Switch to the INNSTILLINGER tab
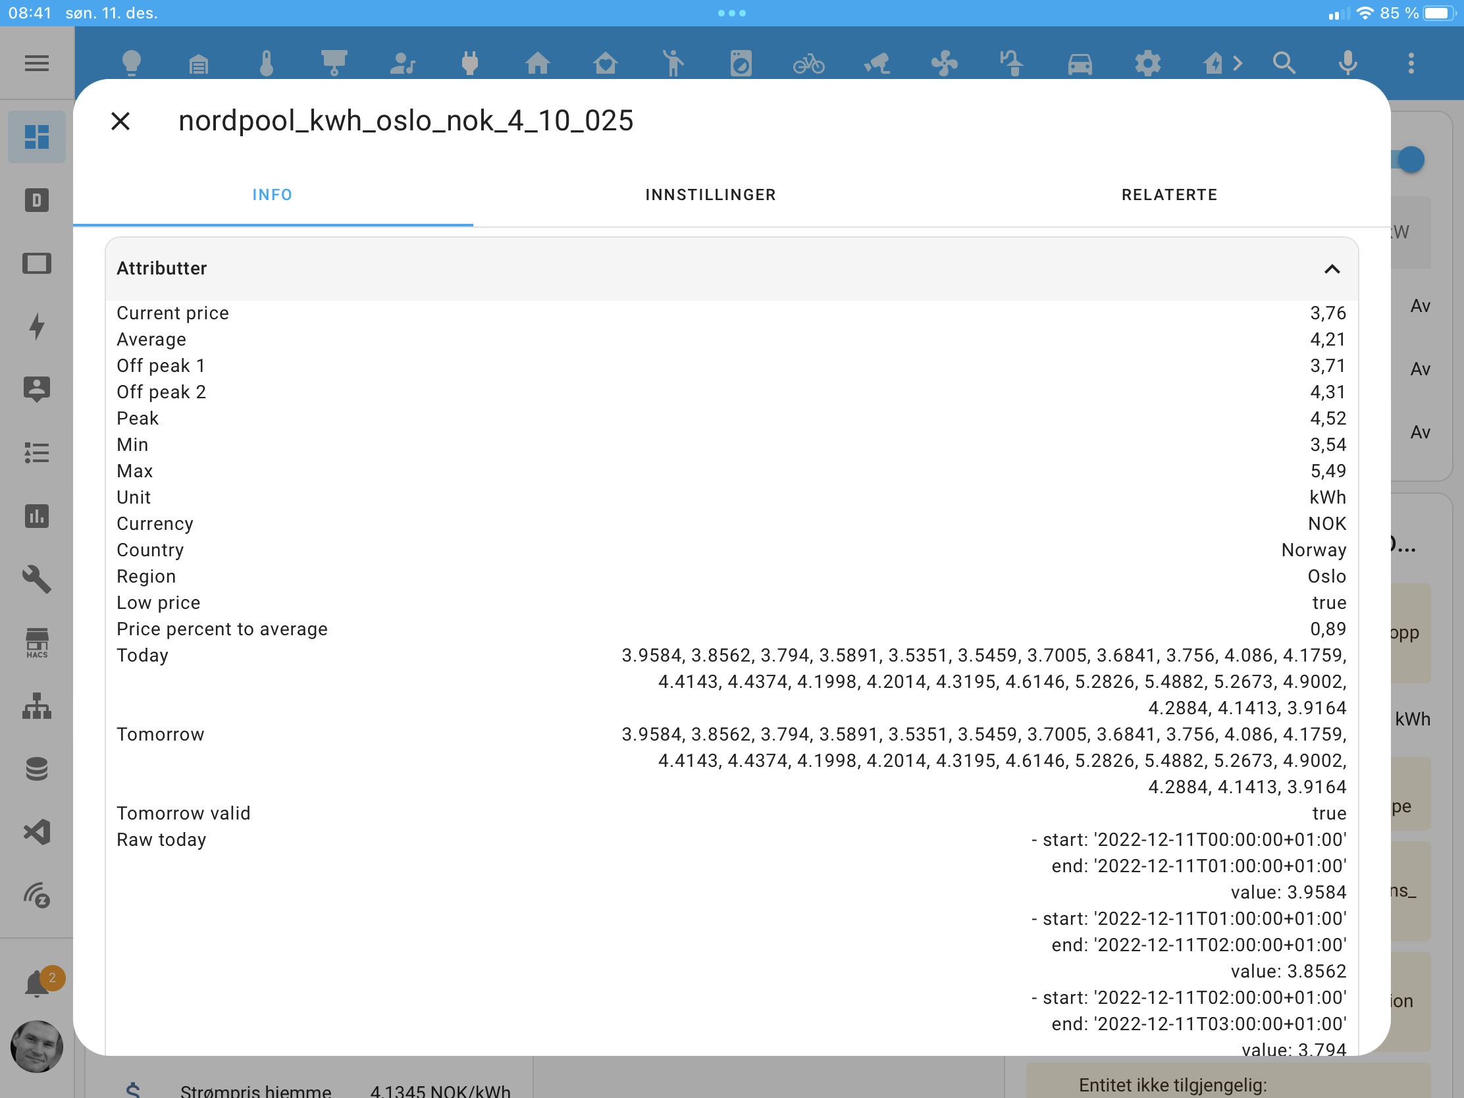 click(711, 194)
